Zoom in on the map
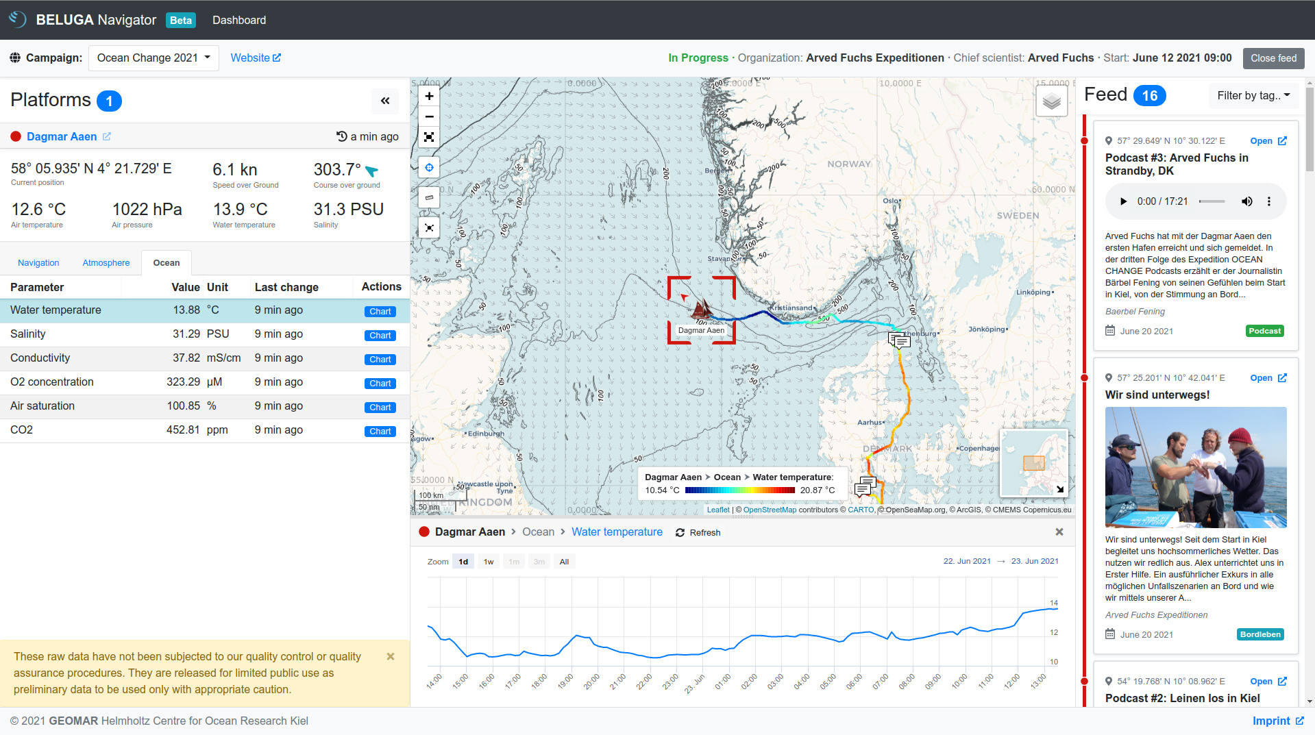Screen dimensions: 1315x735 click(x=429, y=97)
